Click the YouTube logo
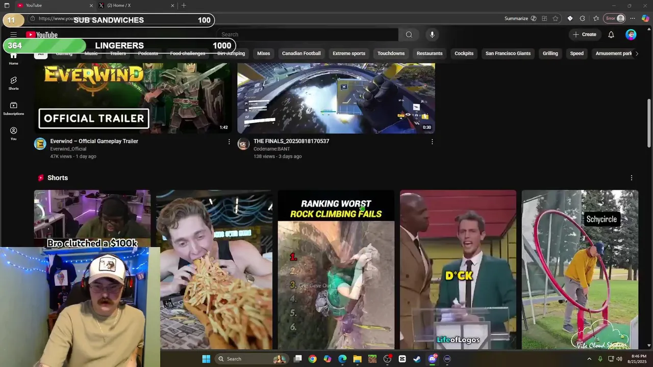This screenshot has height=367, width=653. click(42, 35)
